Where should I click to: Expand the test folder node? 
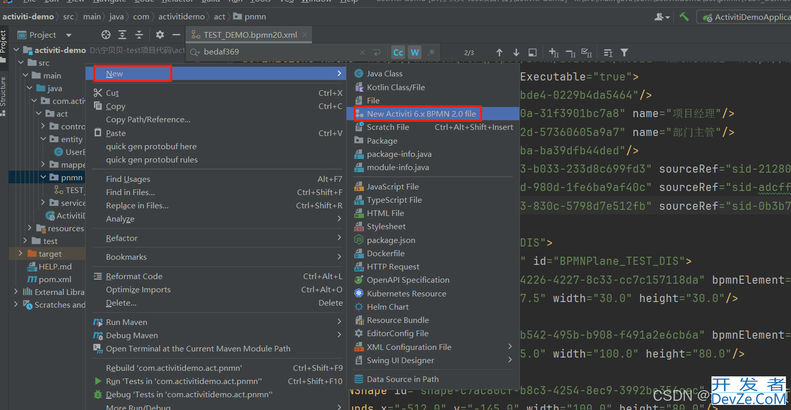[x=25, y=241]
